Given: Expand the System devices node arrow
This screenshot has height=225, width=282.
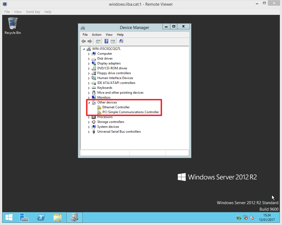Looking at the screenshot, I should (89, 127).
